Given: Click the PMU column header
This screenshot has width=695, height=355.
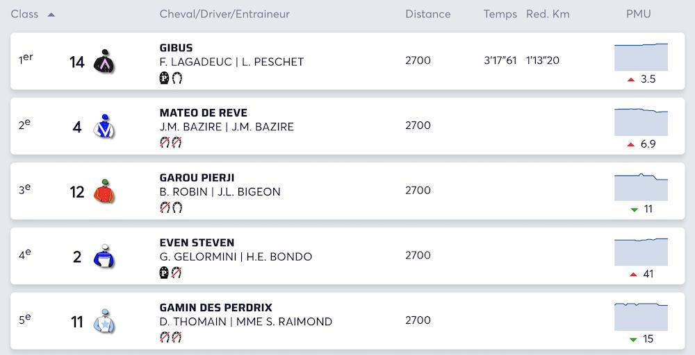Looking at the screenshot, I should (x=638, y=14).
